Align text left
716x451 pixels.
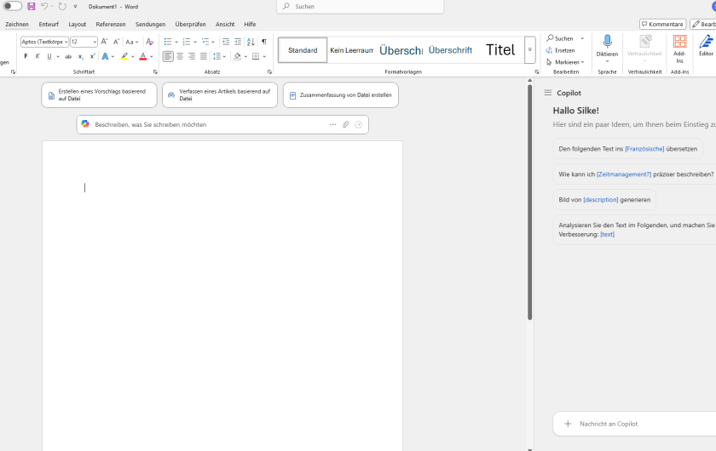(x=168, y=56)
